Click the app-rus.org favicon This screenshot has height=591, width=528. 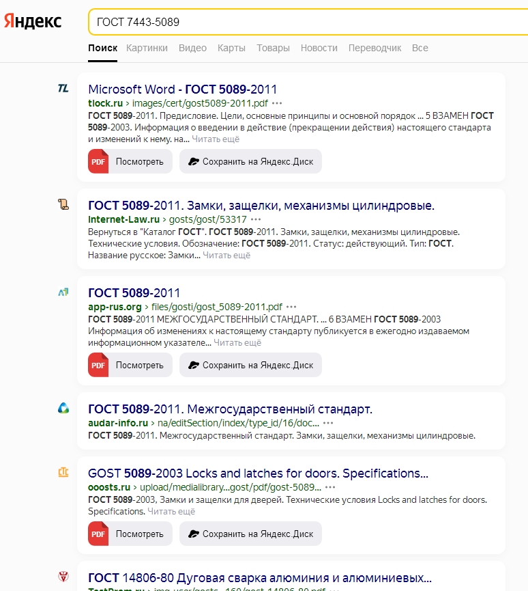tap(63, 292)
